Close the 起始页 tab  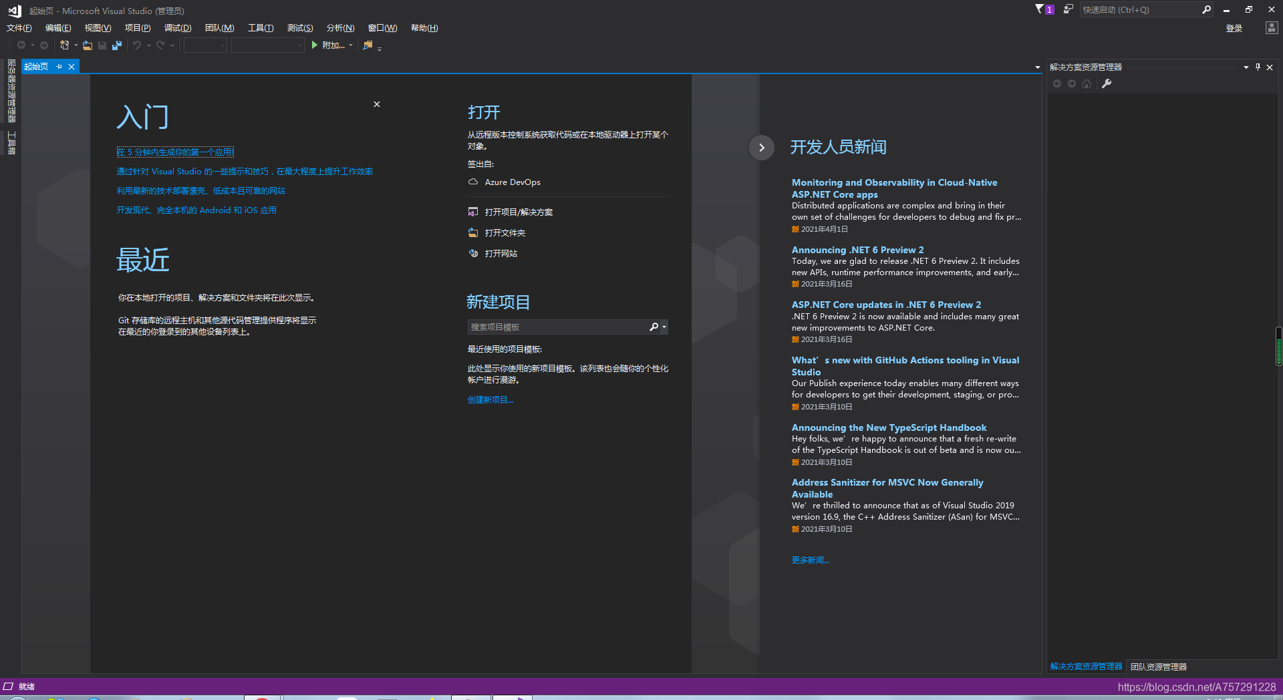tap(72, 67)
